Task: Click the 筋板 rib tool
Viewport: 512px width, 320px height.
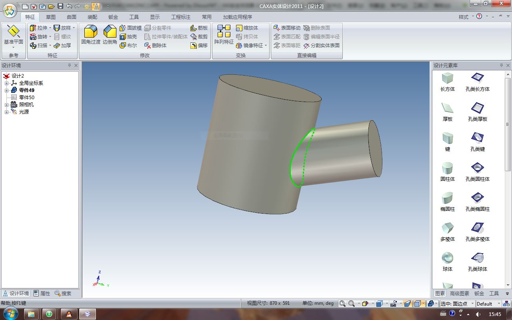Action: [199, 28]
